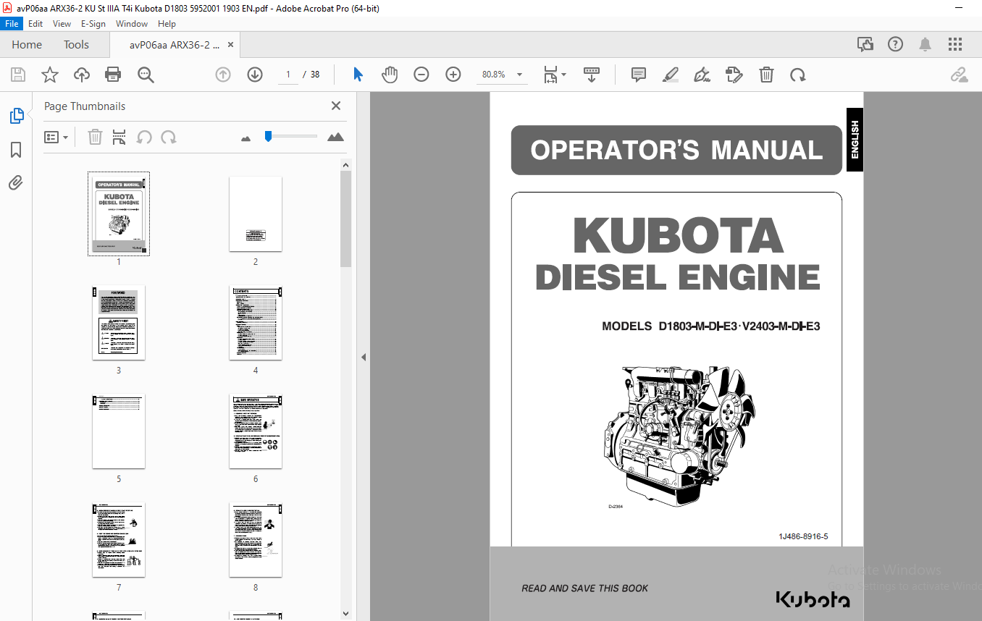Click the upload to cloud icon
982x621 pixels.
[x=82, y=75]
